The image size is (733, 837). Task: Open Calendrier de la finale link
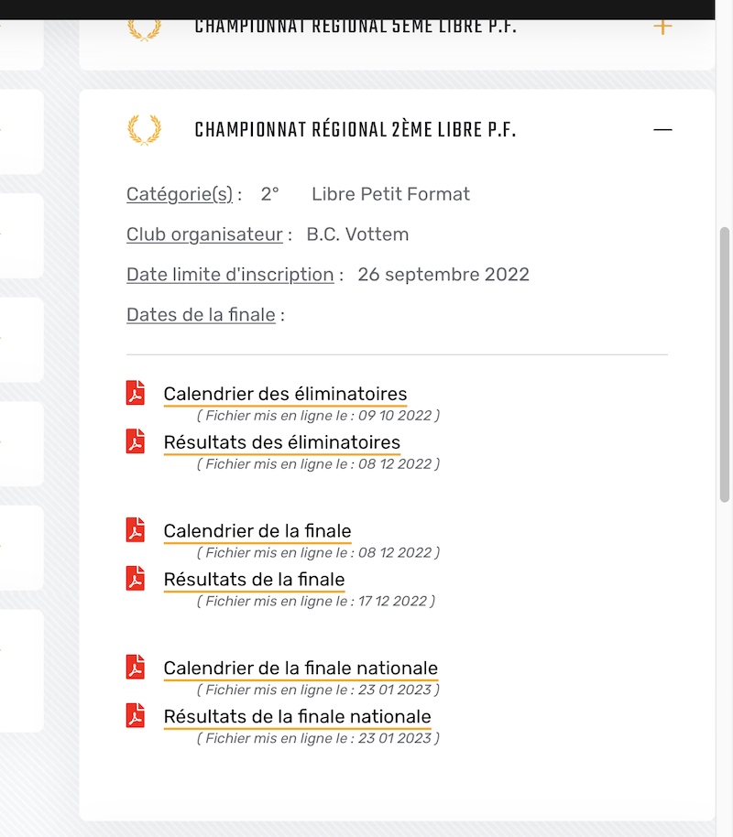point(257,531)
